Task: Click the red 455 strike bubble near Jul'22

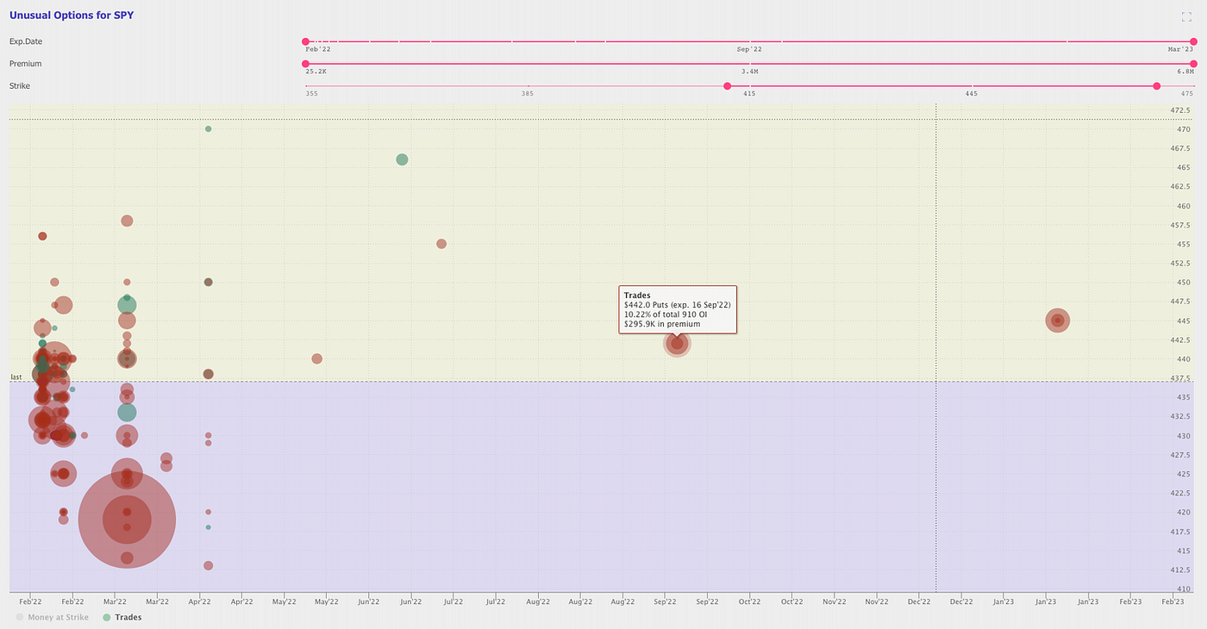Action: [x=441, y=244]
